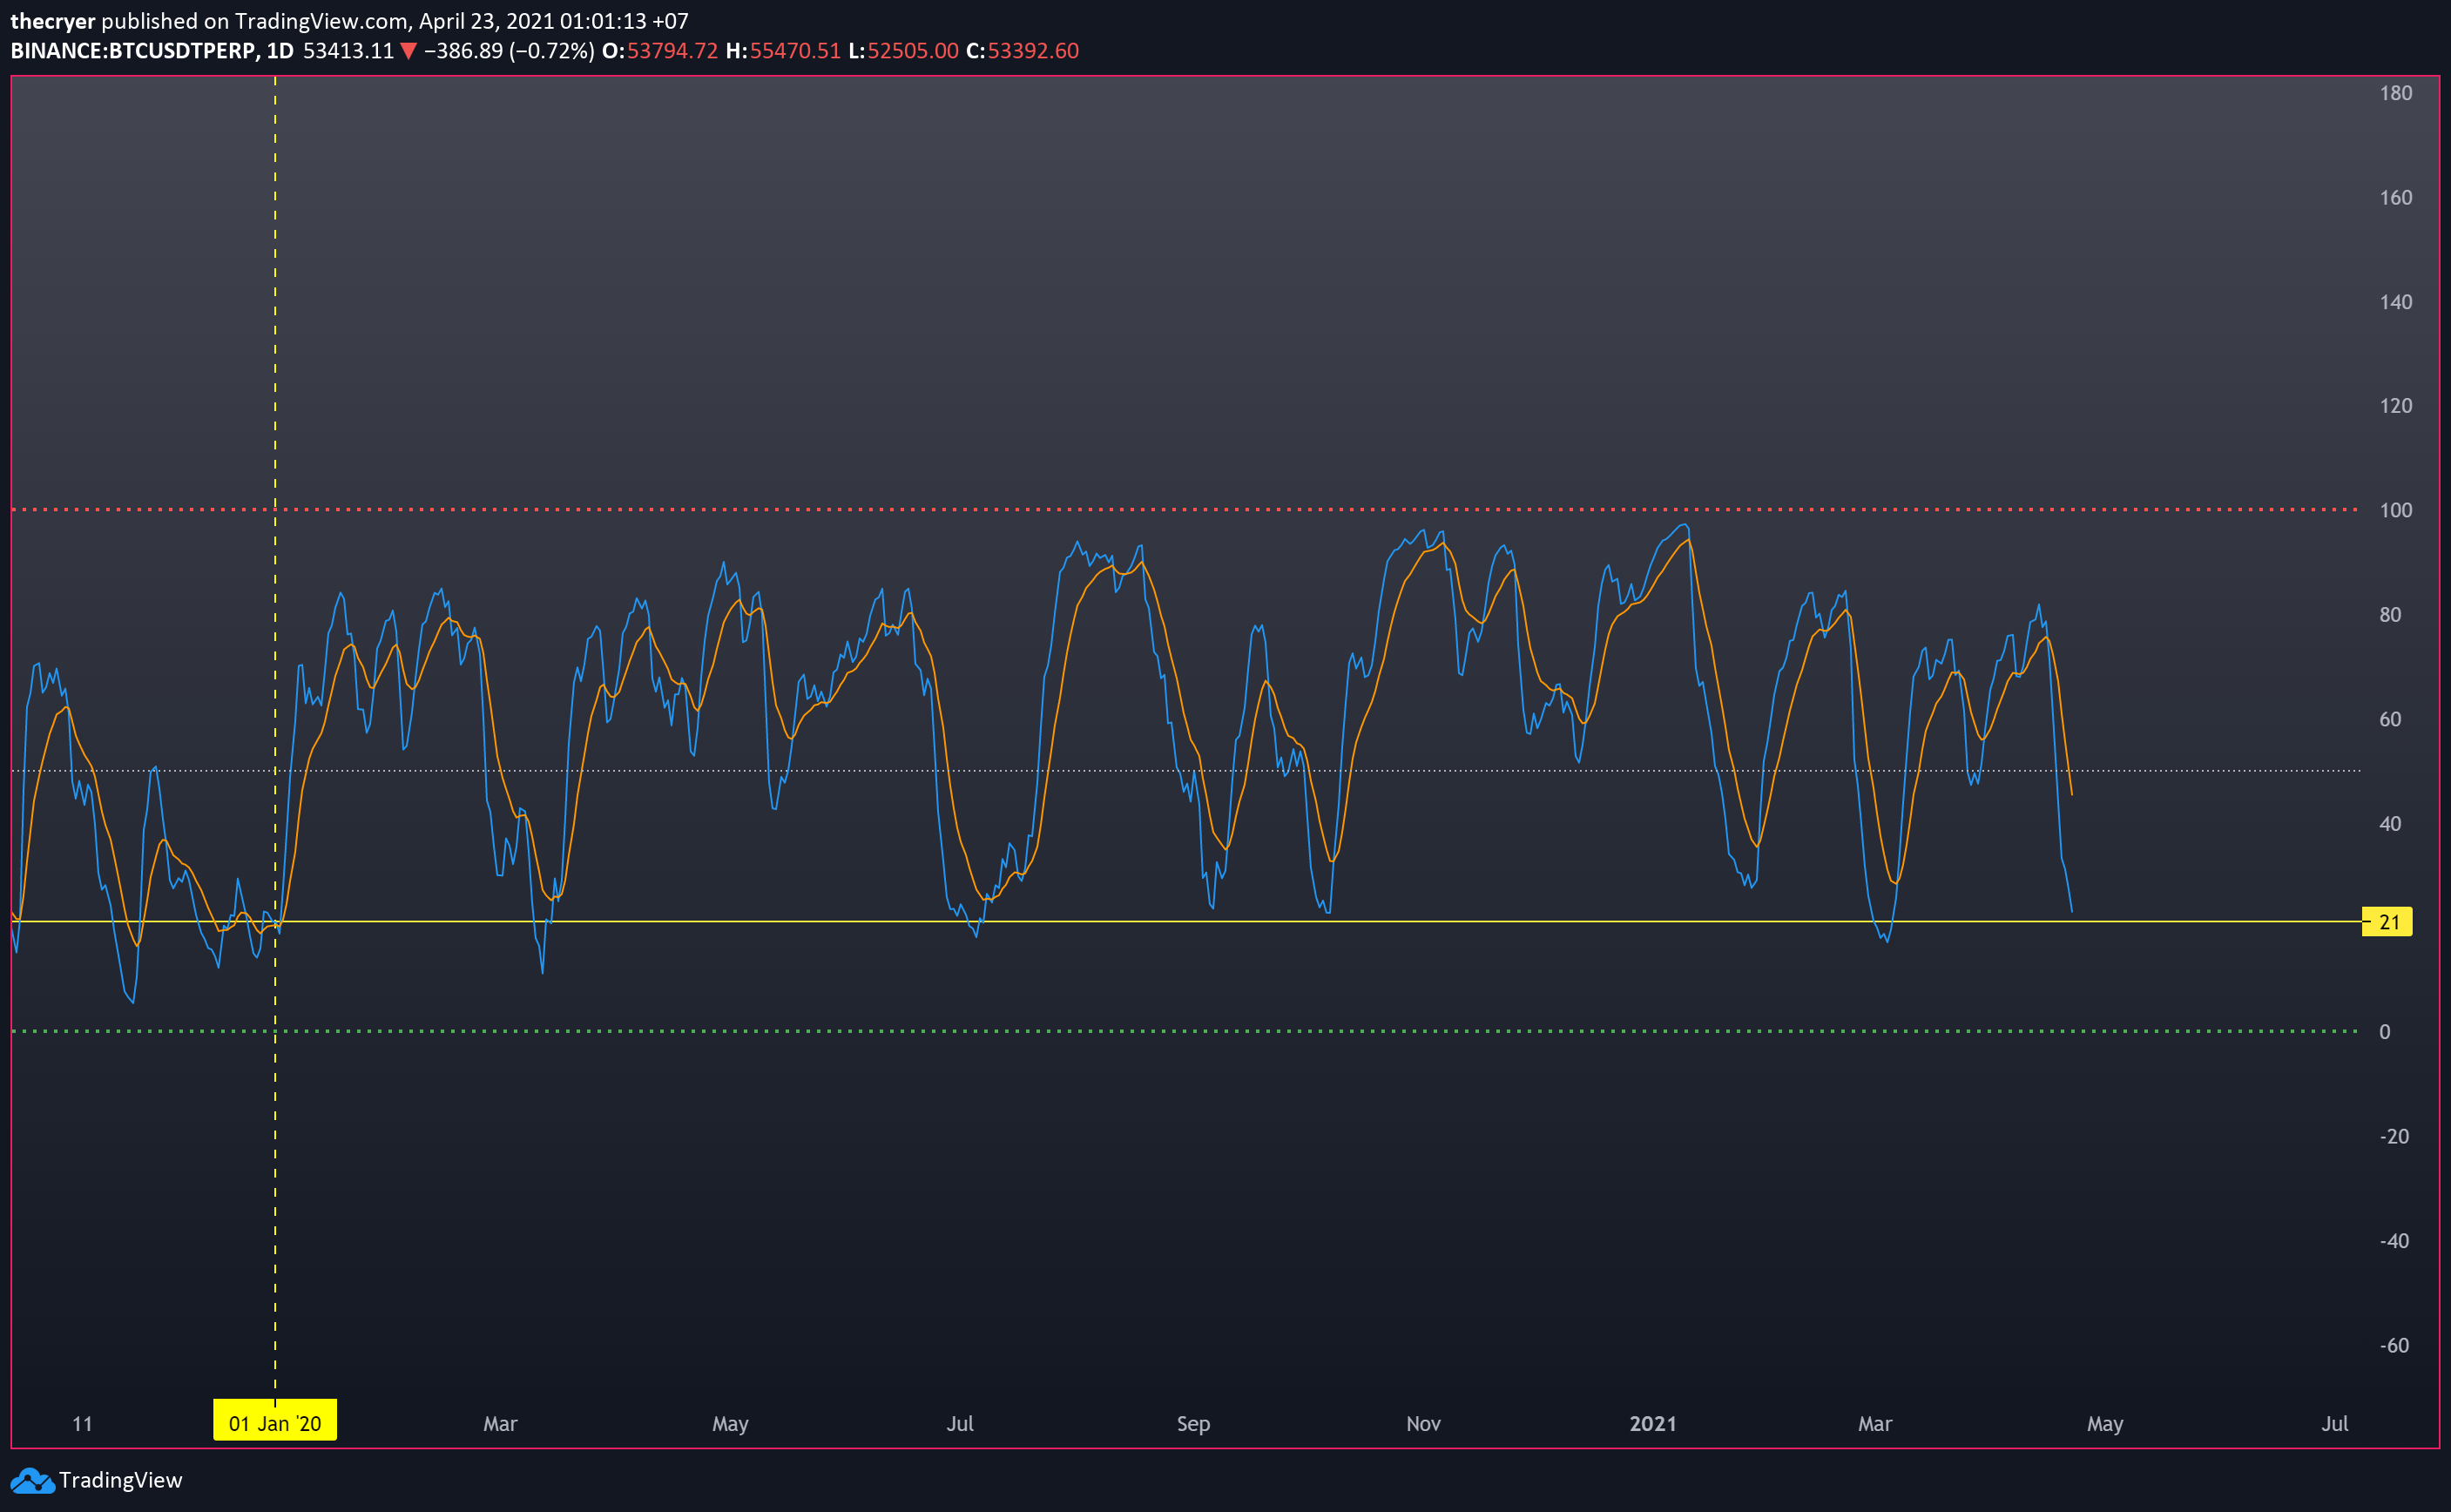Click the '140' scale label
Screen dimensions: 2451x1512
(x=2396, y=302)
